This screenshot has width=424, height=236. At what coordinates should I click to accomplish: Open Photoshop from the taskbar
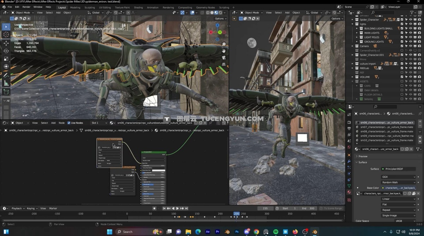click(237, 232)
